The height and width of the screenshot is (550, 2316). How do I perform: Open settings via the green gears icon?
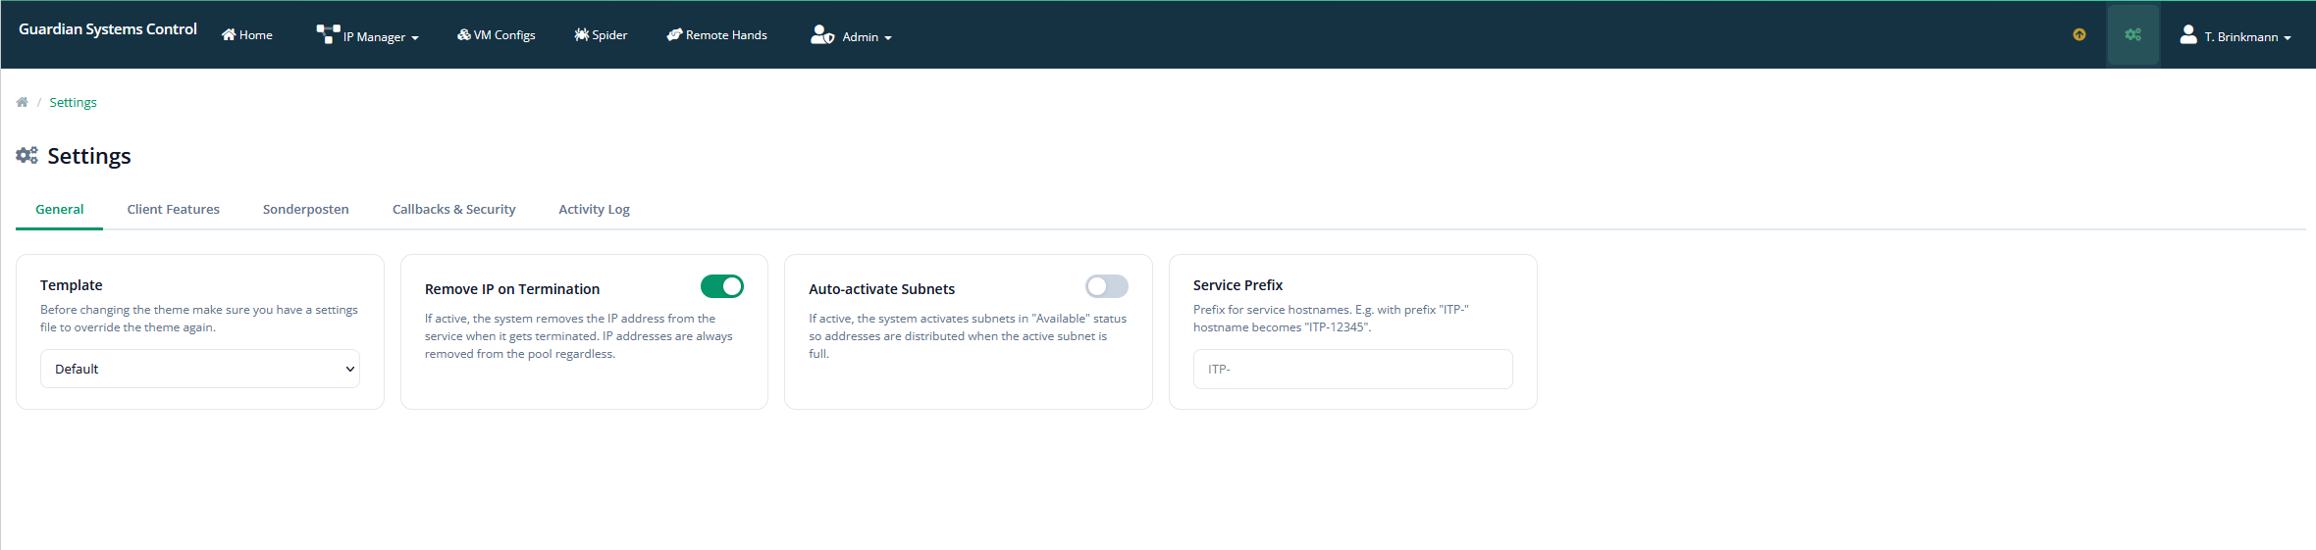pos(2132,34)
